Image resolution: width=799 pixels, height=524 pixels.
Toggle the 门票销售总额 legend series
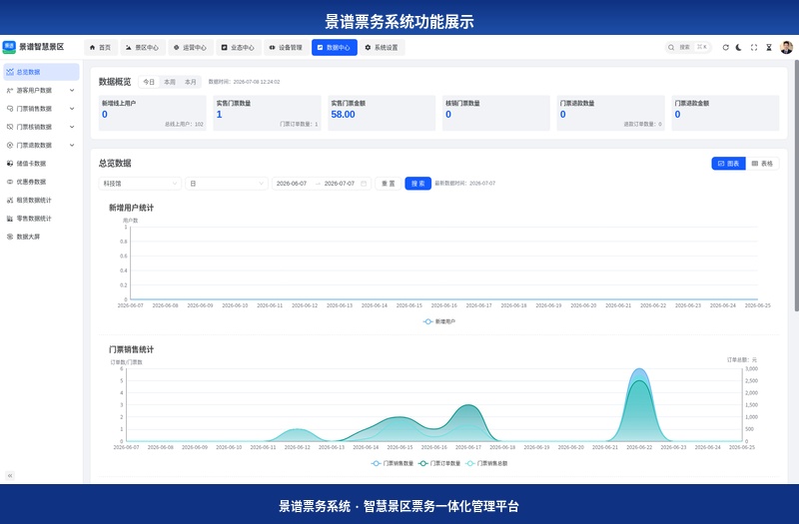[486, 463]
